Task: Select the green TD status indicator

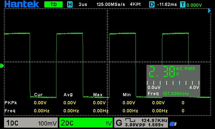Action: [53, 5]
